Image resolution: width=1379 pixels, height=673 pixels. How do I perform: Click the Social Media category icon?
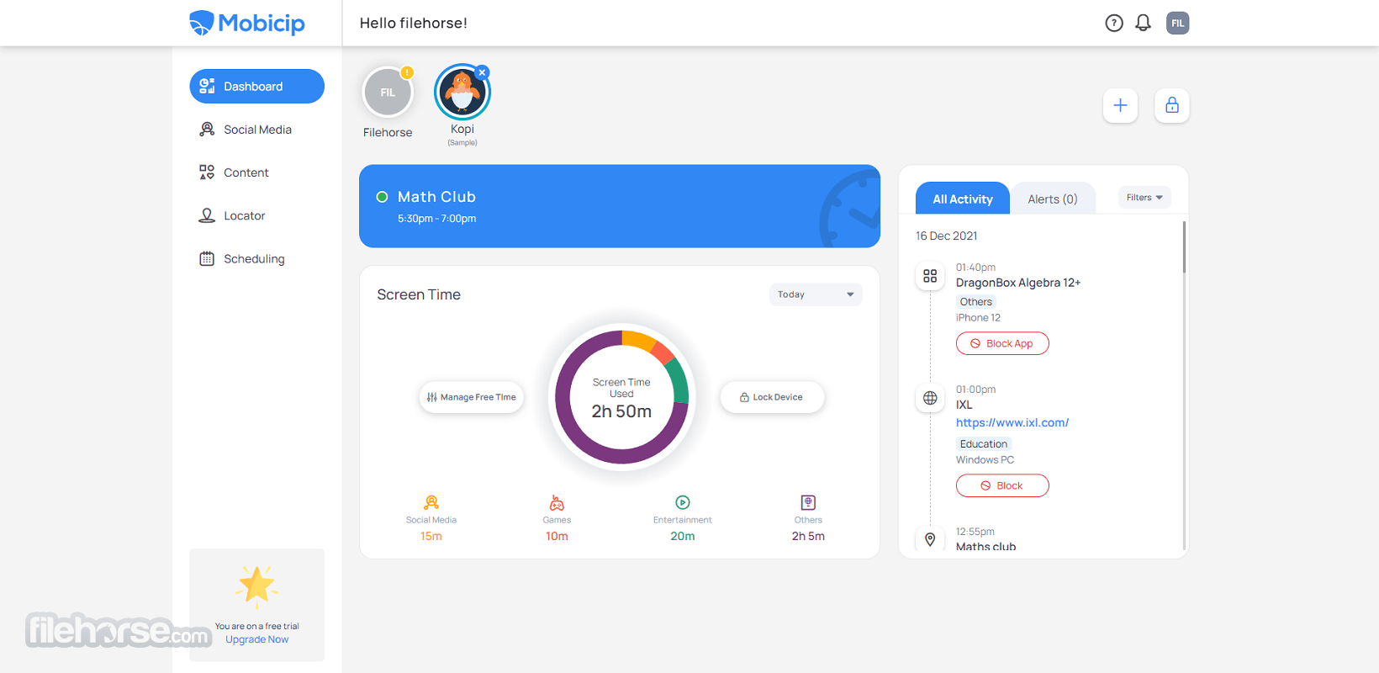point(431,502)
